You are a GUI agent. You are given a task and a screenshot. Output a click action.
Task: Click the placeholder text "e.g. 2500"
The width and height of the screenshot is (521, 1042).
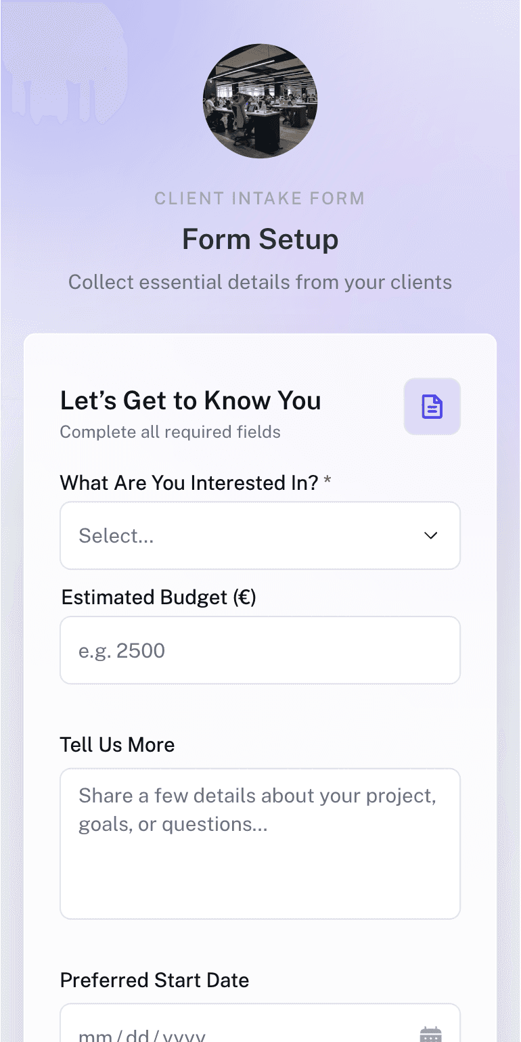(x=122, y=651)
